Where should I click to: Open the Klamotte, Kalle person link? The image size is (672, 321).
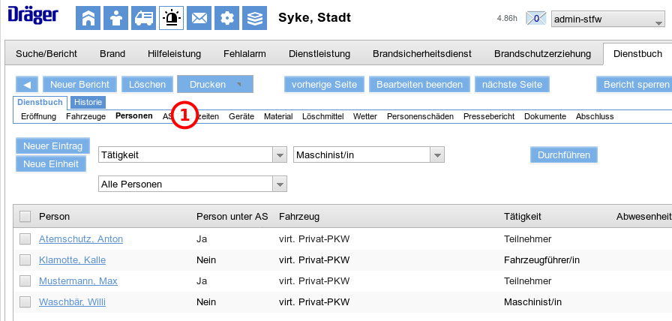tap(72, 260)
